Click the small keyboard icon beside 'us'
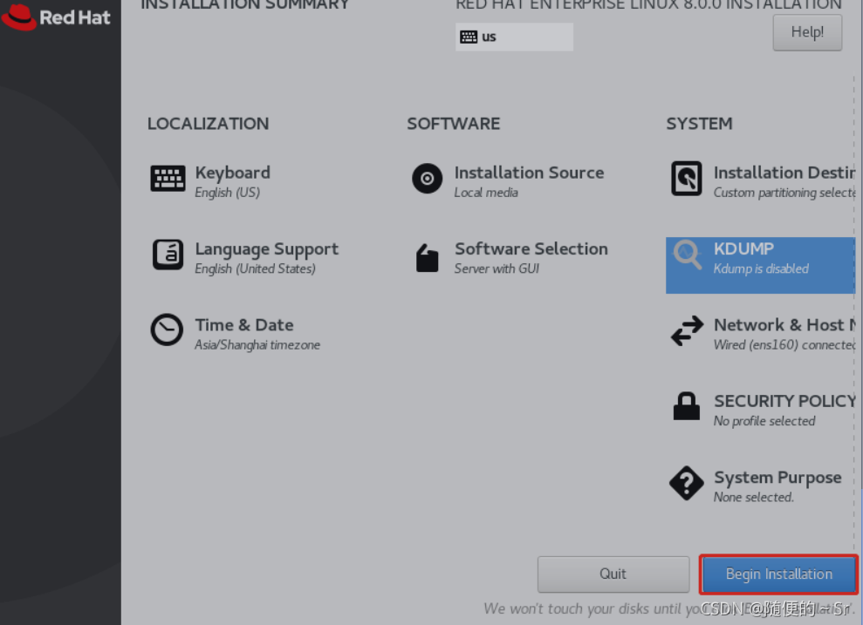The image size is (863, 625). pyautogui.click(x=469, y=37)
